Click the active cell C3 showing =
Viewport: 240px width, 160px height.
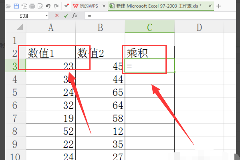[150, 66]
